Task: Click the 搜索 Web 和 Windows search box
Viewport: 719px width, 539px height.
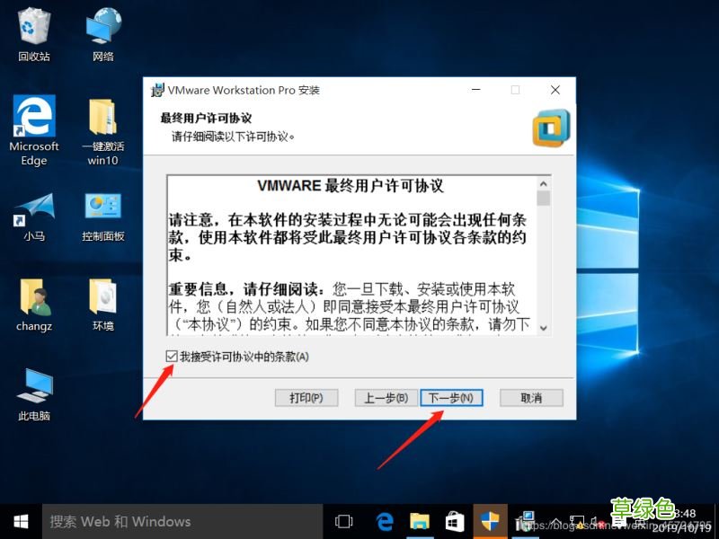Action: pos(182,522)
